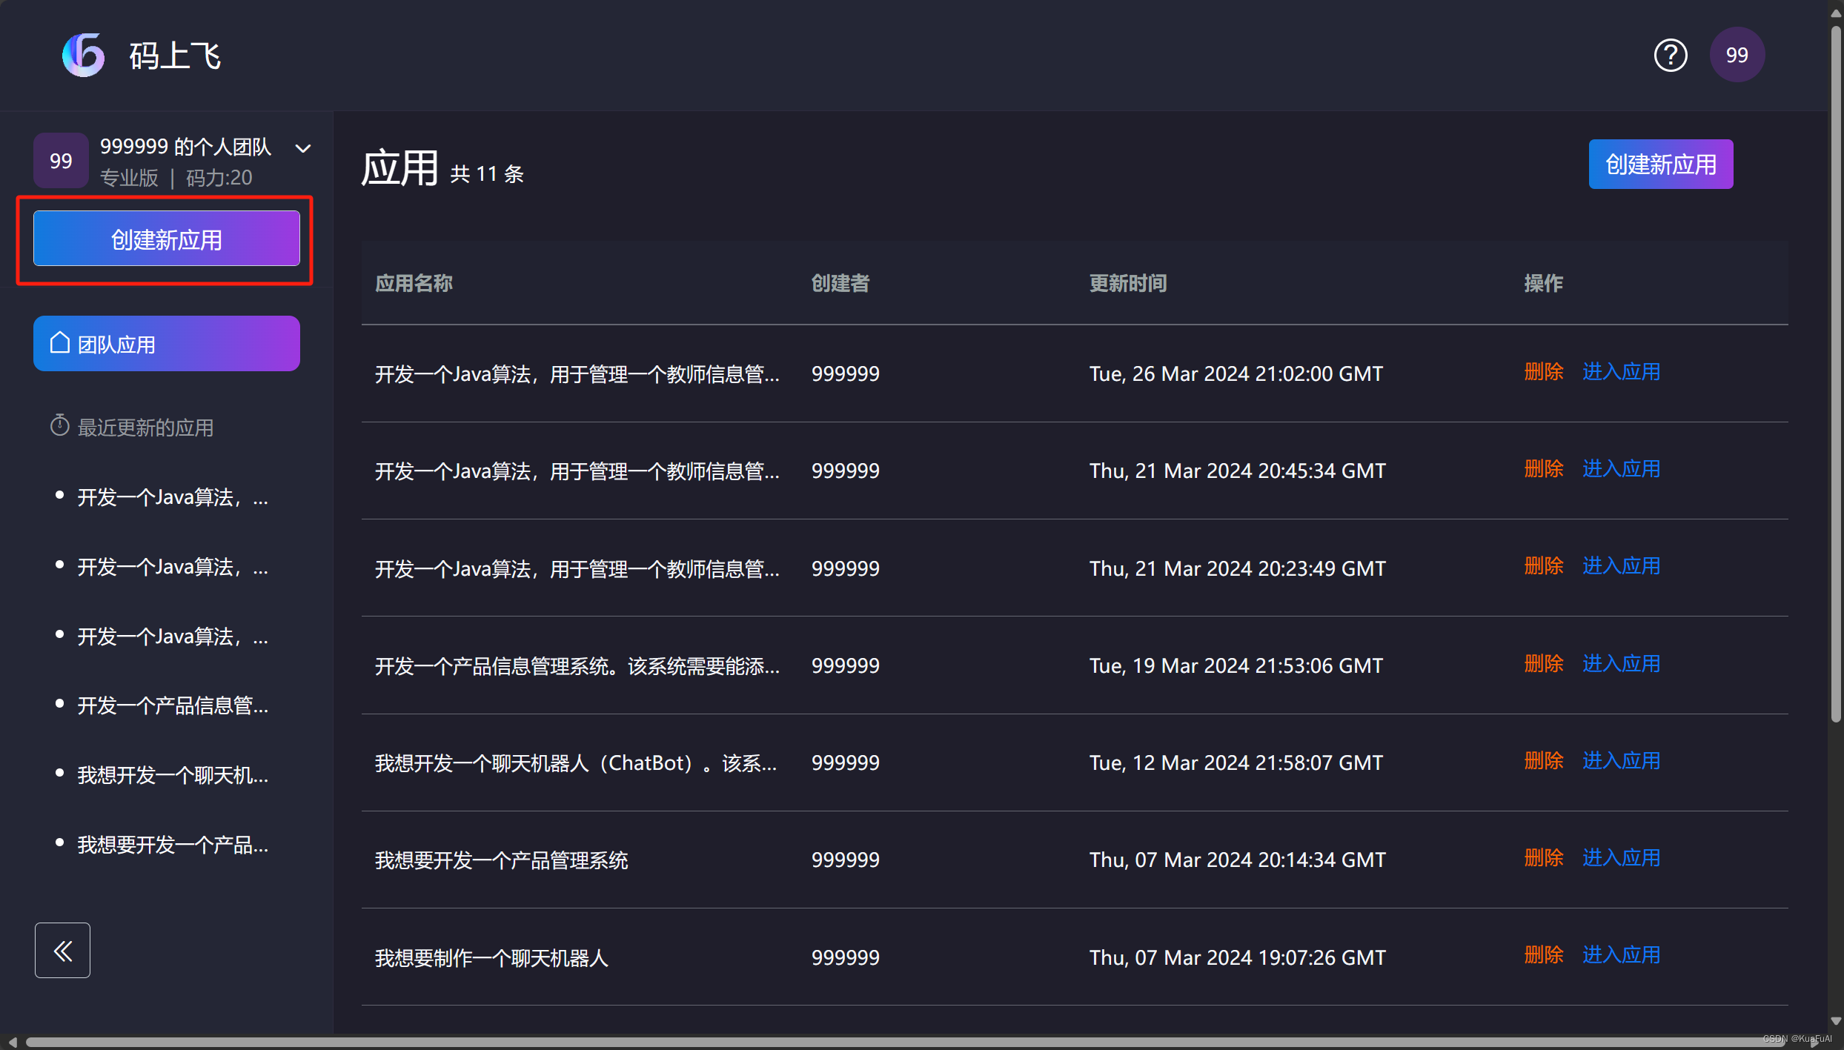This screenshot has height=1050, width=1844.
Task: Click the 99 team avatar in the sidebar
Action: (x=61, y=161)
